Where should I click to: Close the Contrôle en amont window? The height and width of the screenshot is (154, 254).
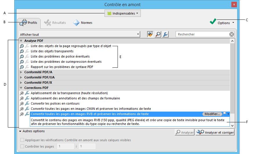[x=234, y=5]
